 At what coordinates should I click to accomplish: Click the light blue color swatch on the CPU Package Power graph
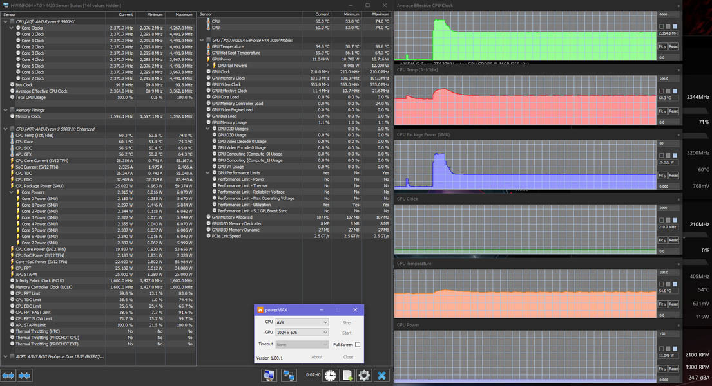pyautogui.click(x=675, y=155)
